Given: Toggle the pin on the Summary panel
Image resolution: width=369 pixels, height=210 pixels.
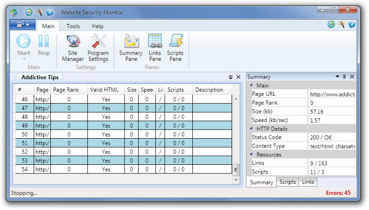Looking at the screenshot, I should [344, 77].
